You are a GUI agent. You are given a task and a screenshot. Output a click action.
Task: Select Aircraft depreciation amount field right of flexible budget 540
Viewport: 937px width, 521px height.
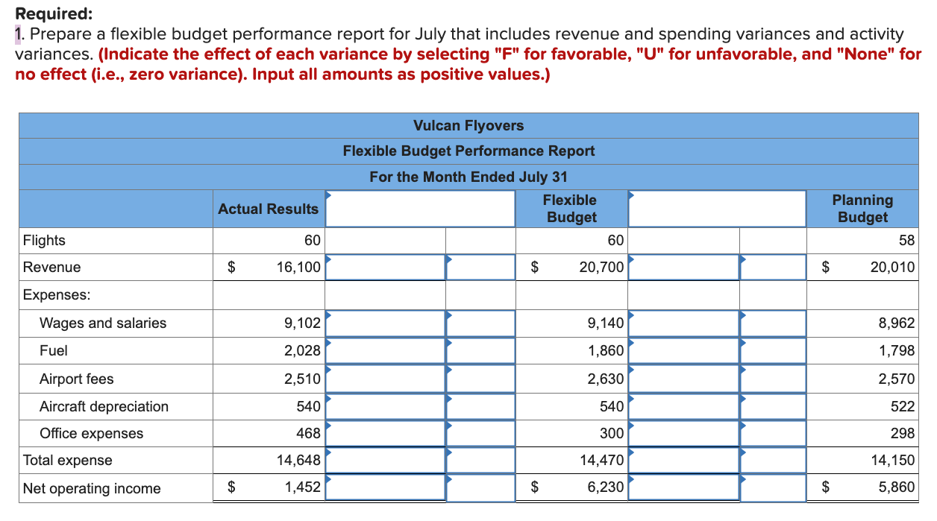tap(683, 406)
